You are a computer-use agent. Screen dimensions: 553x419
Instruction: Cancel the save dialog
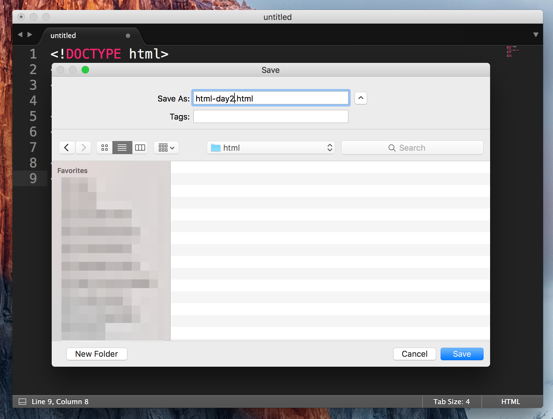click(414, 354)
